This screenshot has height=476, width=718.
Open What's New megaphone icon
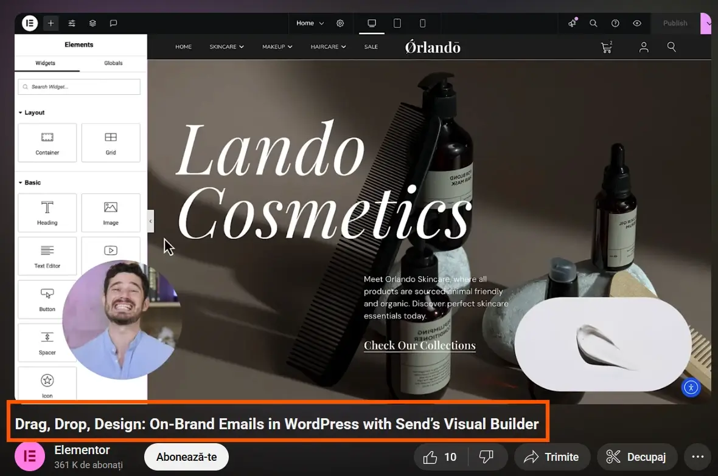tap(573, 23)
